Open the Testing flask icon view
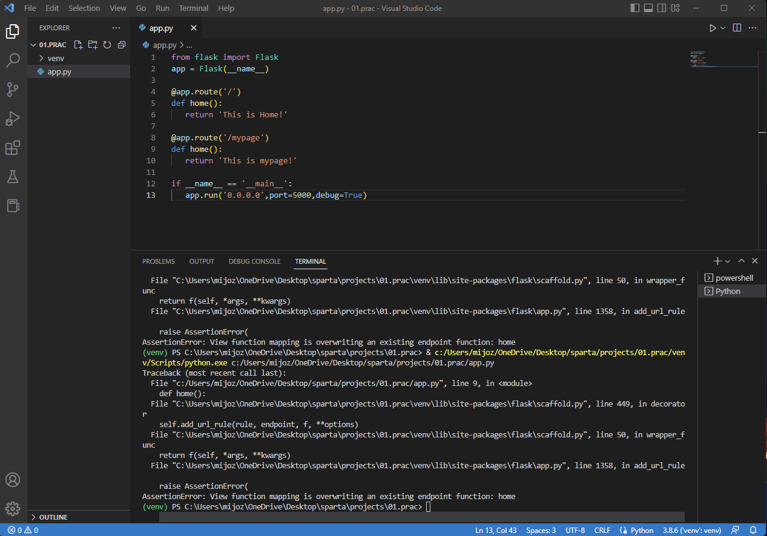Image resolution: width=767 pixels, height=536 pixels. pyautogui.click(x=13, y=177)
